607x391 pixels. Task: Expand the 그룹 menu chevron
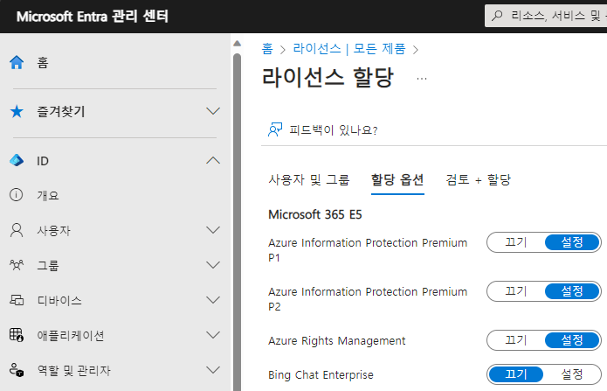[x=213, y=265]
